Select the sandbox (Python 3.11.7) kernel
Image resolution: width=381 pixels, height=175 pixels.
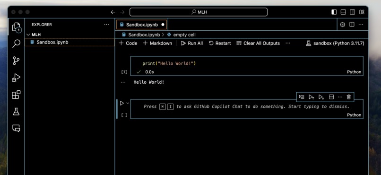click(335, 43)
